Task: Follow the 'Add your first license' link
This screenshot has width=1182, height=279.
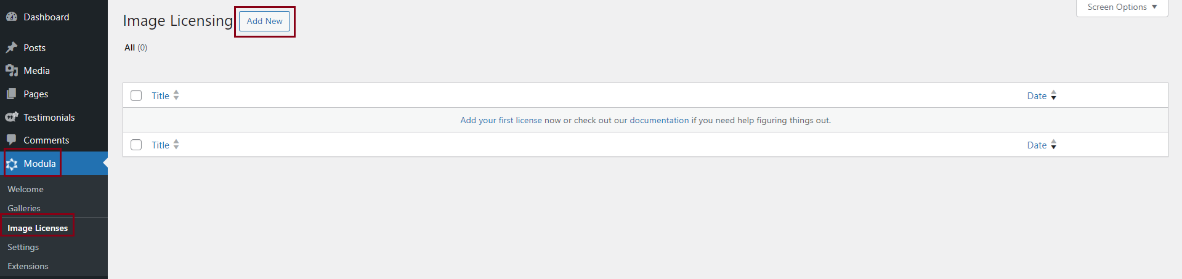Action: pos(501,120)
